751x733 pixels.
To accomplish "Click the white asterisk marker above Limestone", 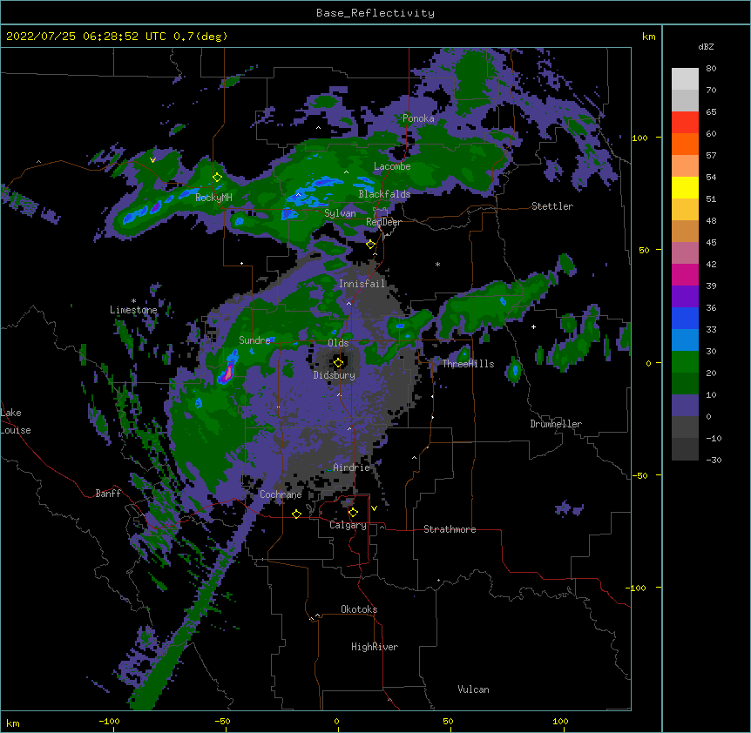I will click(x=133, y=301).
